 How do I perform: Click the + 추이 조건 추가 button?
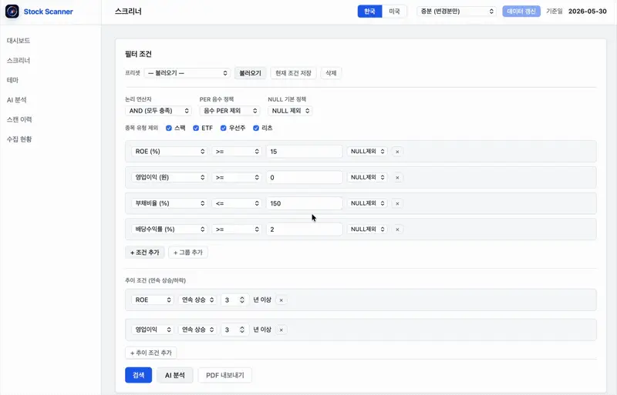coord(151,353)
